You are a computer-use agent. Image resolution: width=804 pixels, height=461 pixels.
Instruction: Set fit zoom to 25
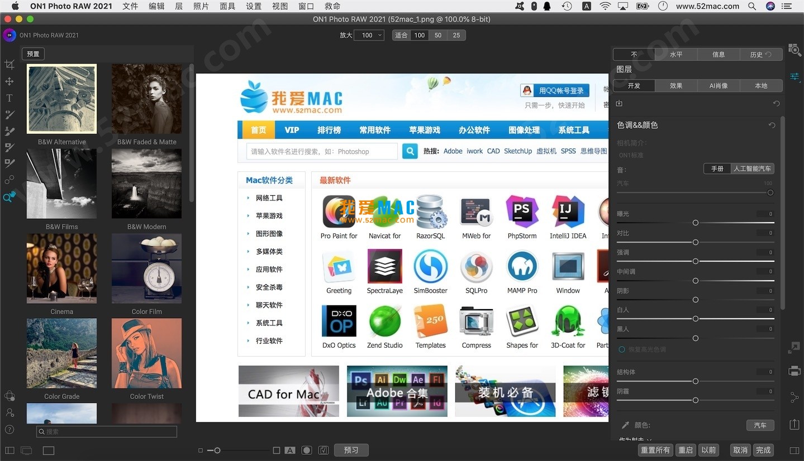point(456,35)
